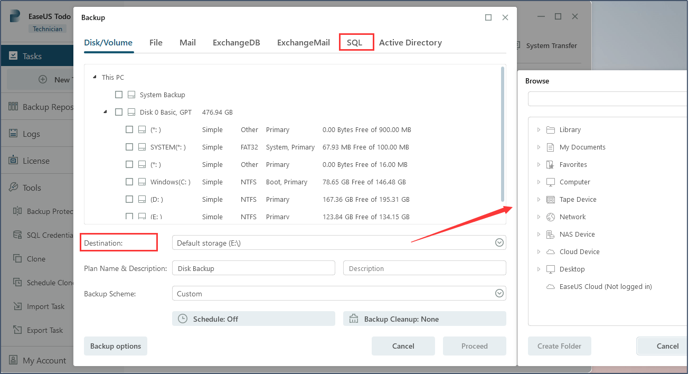This screenshot has width=689, height=374.
Task: Enable the Disk 0 Basic, GPT checkbox
Action: click(119, 112)
